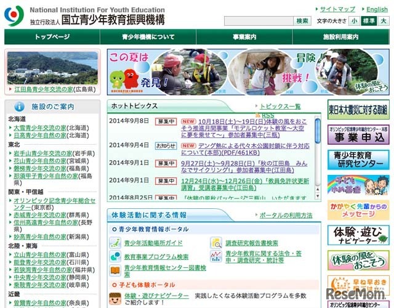Click the お知らせ badge on the 2014年9月4日 topic

click(x=166, y=146)
